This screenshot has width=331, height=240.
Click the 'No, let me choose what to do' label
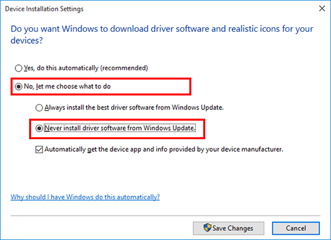tap(68, 86)
